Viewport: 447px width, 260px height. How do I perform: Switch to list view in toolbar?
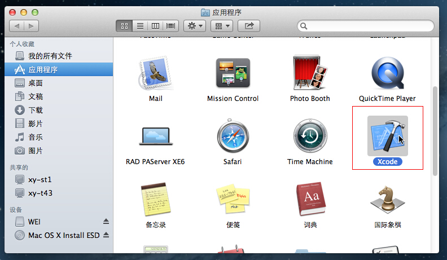coord(140,26)
